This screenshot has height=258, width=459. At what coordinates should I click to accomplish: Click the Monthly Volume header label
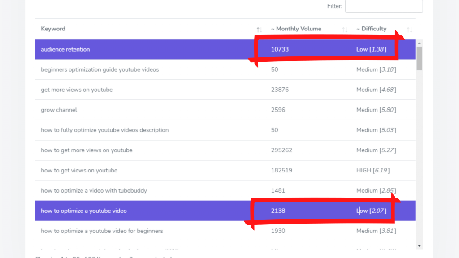click(296, 29)
